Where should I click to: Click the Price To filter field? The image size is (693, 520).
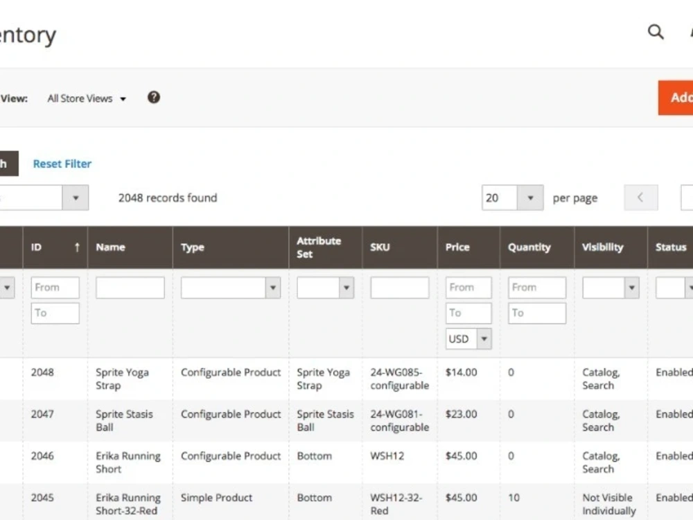click(x=468, y=313)
